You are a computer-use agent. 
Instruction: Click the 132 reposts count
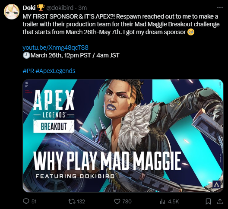(x=81, y=202)
